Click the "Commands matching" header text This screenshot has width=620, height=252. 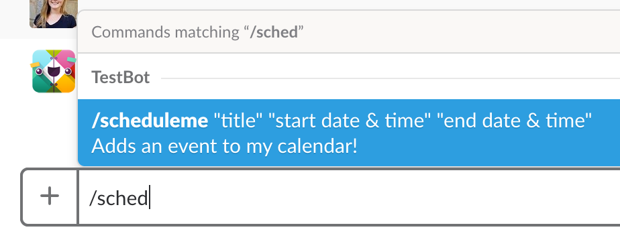[165, 32]
